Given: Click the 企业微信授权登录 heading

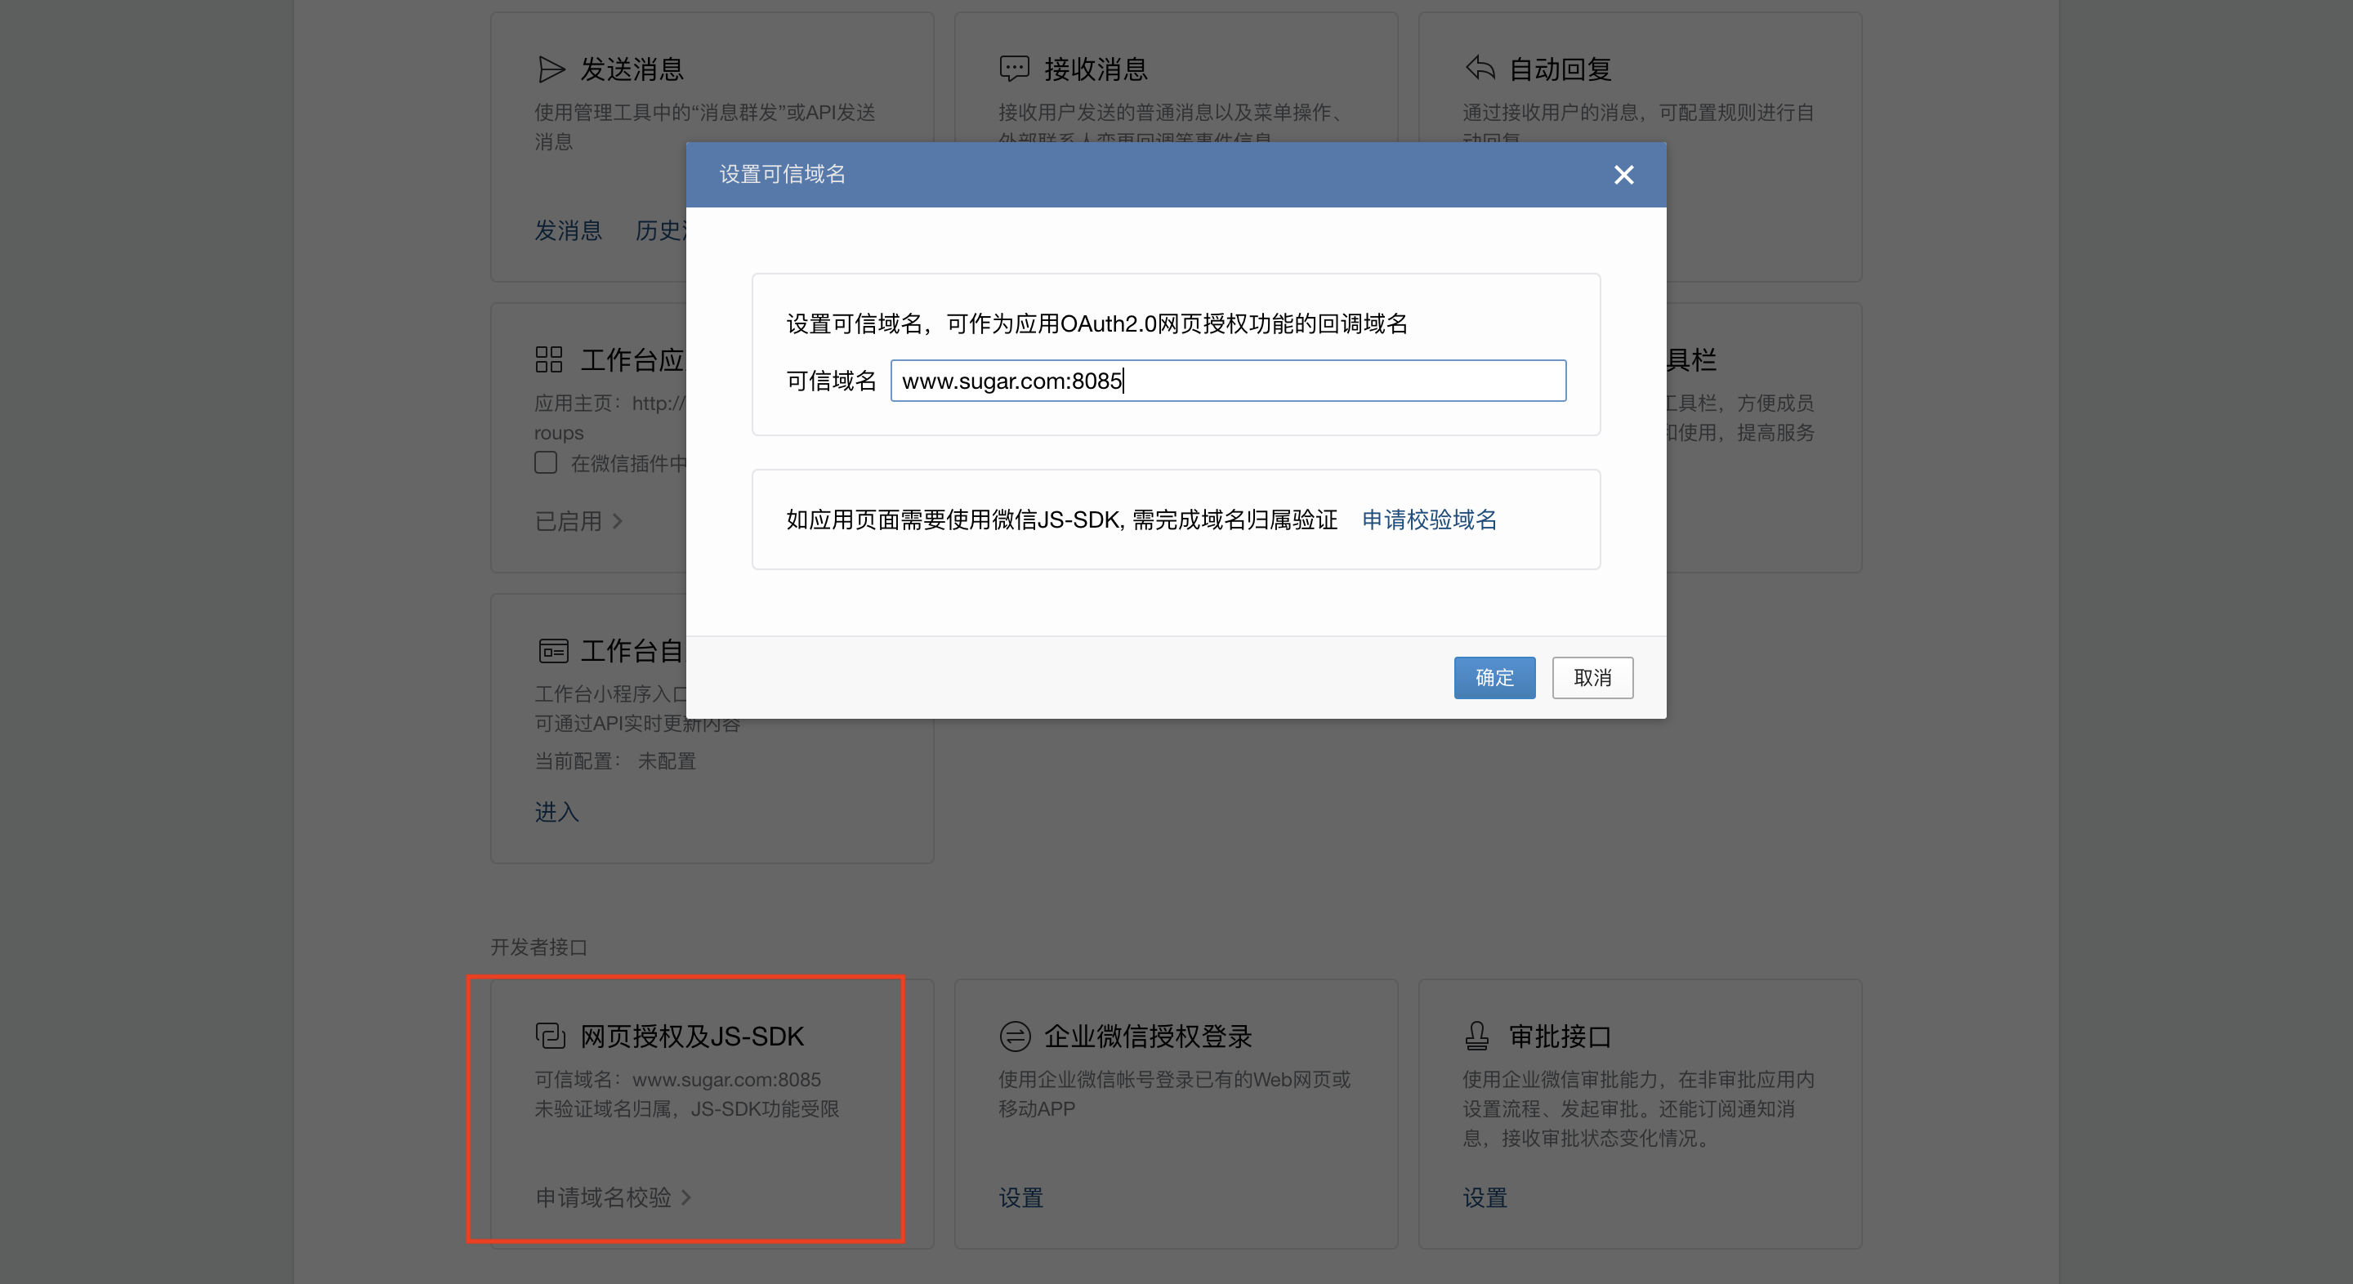Looking at the screenshot, I should (1148, 1037).
